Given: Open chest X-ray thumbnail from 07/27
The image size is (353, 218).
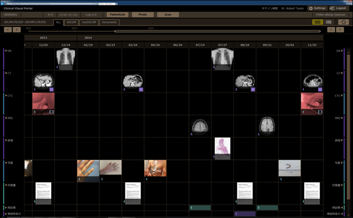Looking at the screenshot, I should (222, 58).
